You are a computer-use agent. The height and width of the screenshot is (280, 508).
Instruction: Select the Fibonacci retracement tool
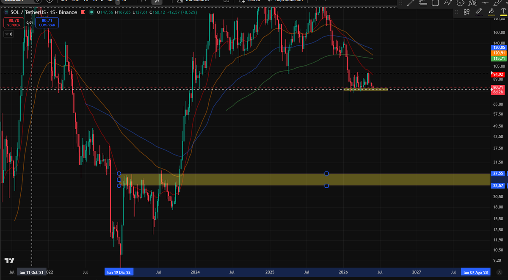point(423,3)
